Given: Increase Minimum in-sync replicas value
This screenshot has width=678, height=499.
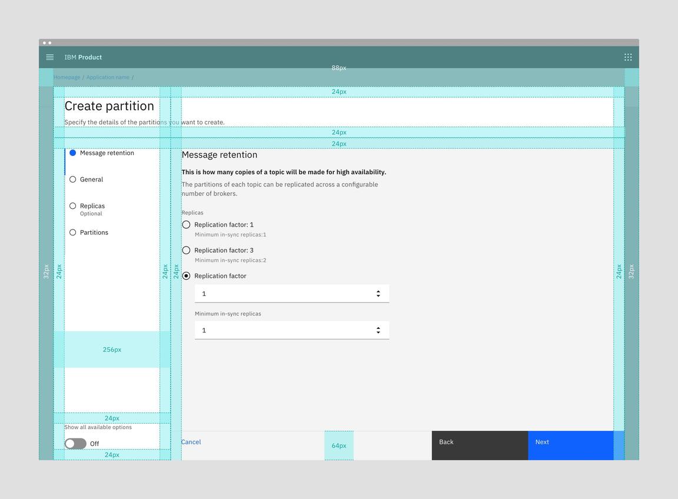Looking at the screenshot, I should [x=378, y=328].
